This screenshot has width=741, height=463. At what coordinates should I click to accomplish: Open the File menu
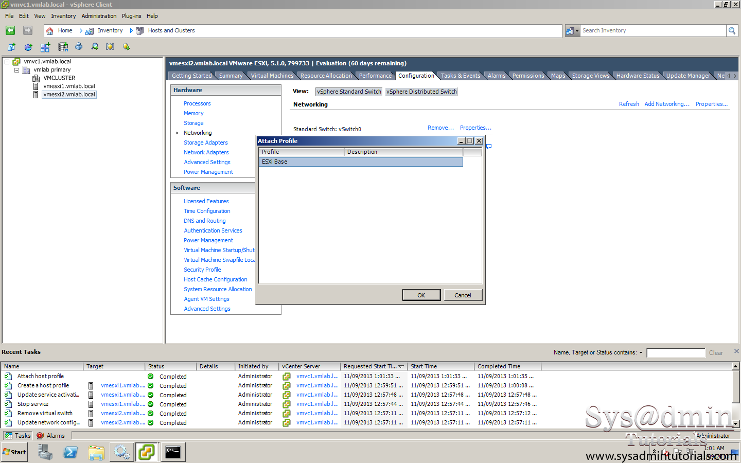click(9, 16)
